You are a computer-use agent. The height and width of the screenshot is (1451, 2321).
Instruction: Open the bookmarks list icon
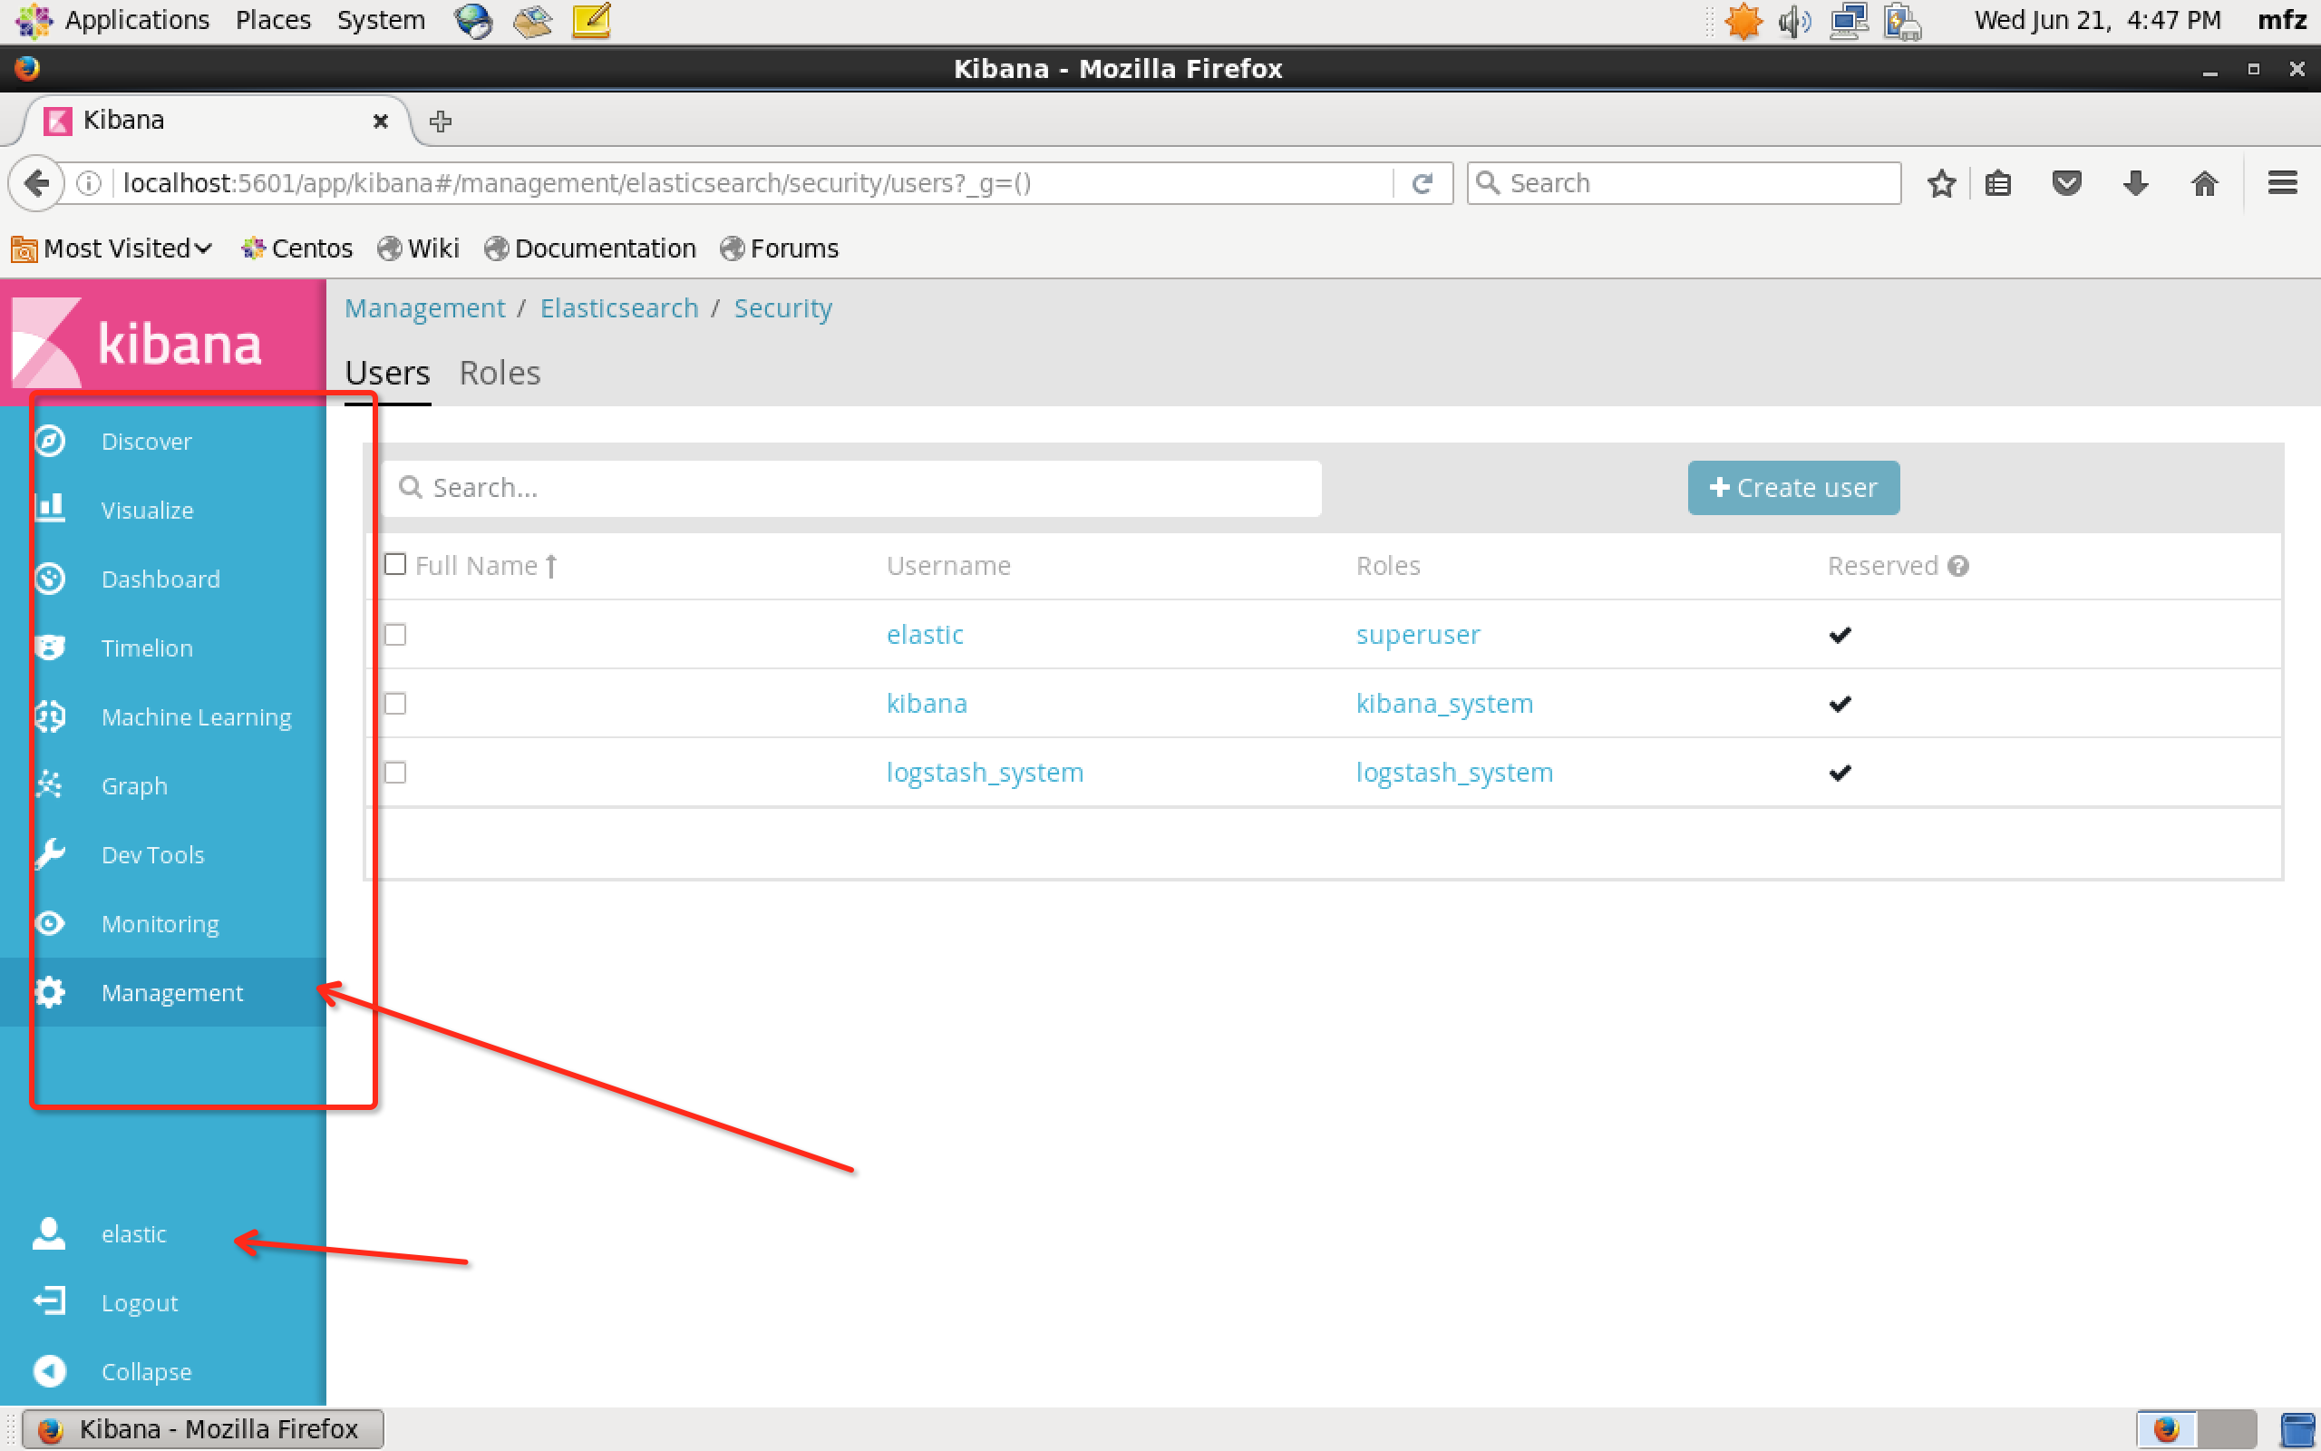click(x=1998, y=182)
